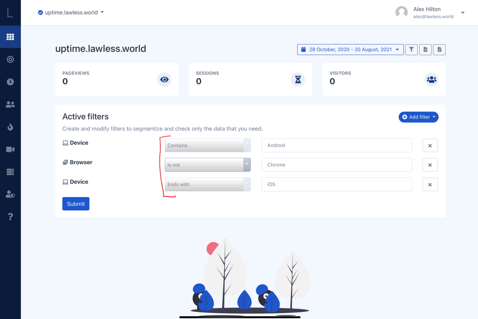Open the users group icon in sidebar
This screenshot has width=478, height=319.
pos(10,104)
